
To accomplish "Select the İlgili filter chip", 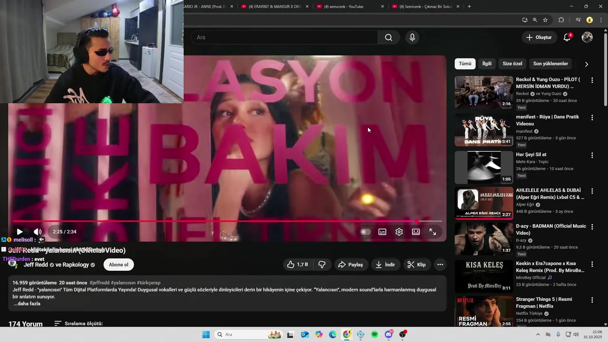I will point(487,64).
